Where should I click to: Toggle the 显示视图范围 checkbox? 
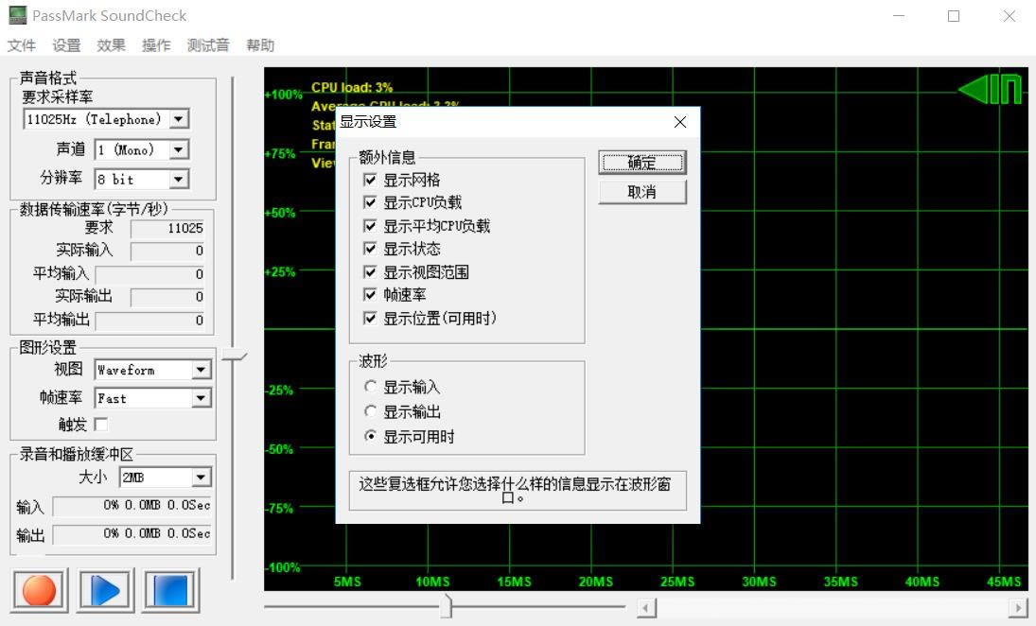pyautogui.click(x=370, y=271)
